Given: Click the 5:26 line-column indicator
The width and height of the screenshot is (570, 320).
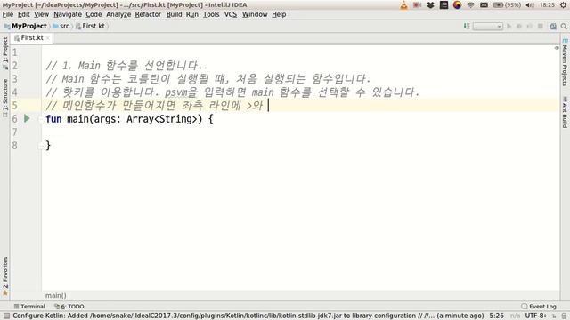Looking at the screenshot, I should (x=497, y=316).
